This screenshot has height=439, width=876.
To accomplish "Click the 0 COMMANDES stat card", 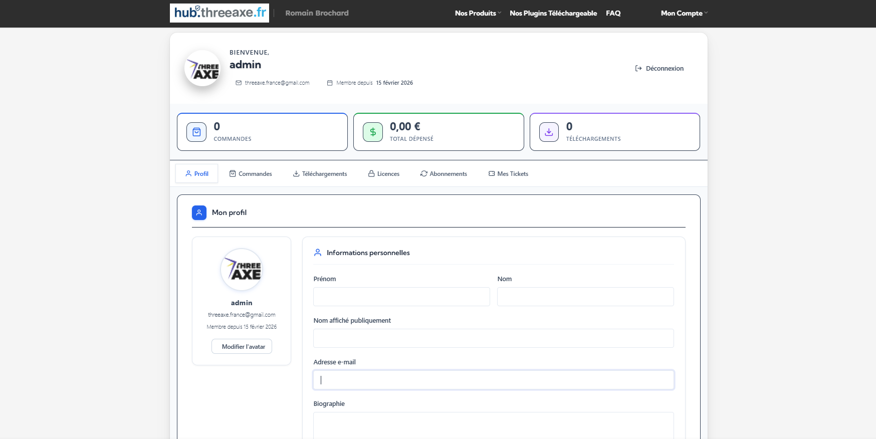I will point(262,132).
